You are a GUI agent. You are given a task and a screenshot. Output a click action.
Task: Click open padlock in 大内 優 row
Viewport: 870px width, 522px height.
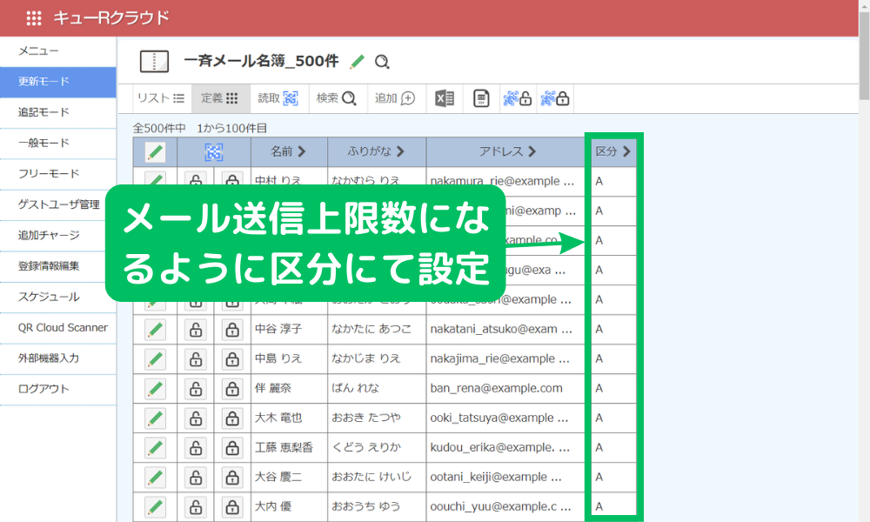coord(196,506)
